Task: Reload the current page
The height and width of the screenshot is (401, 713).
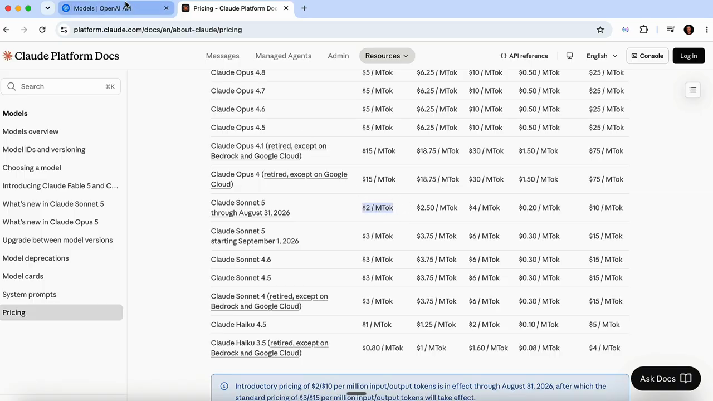Action: (42, 30)
